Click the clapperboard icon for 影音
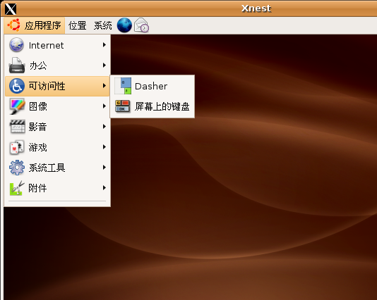 pos(17,126)
